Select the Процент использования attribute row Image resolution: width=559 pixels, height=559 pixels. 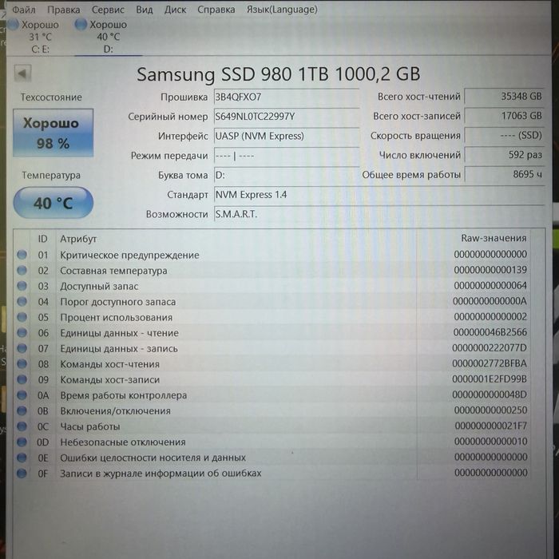[x=272, y=317]
